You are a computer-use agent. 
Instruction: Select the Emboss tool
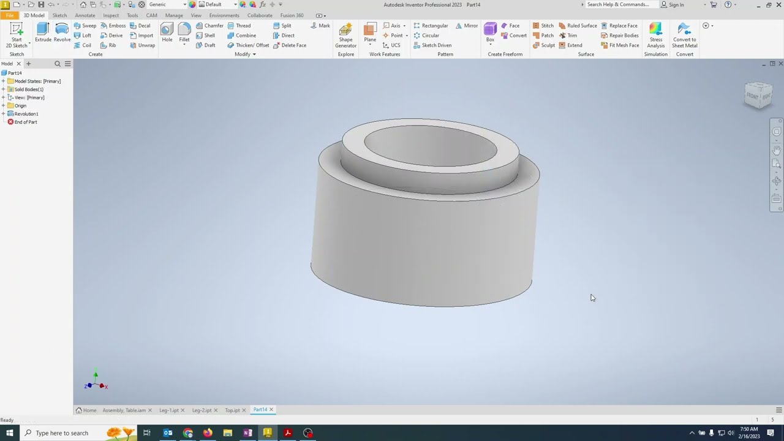(x=113, y=26)
